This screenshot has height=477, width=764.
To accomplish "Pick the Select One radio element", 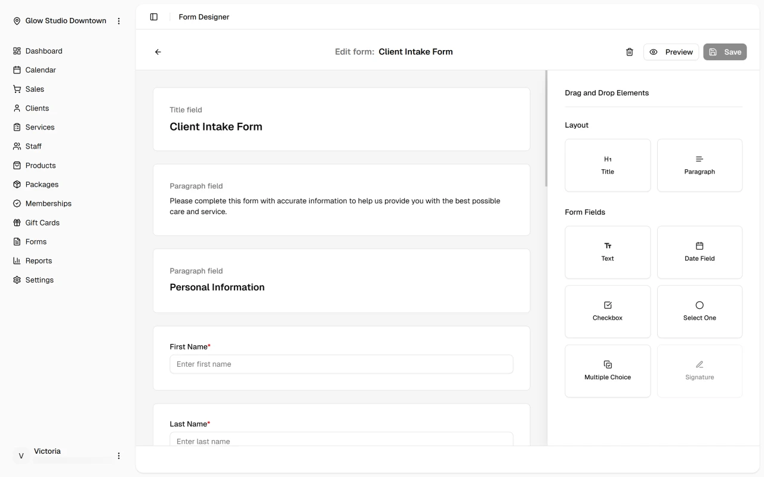I will pyautogui.click(x=700, y=311).
